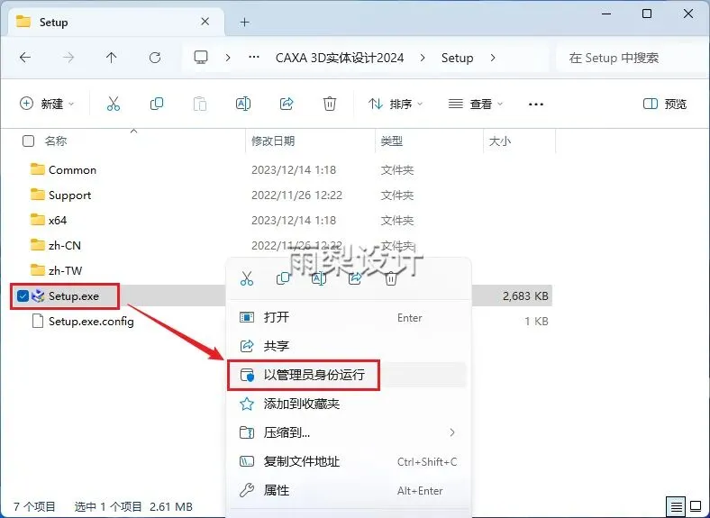Click the Share icon in the toolbar
This screenshot has width=710, height=518.
pos(287,104)
